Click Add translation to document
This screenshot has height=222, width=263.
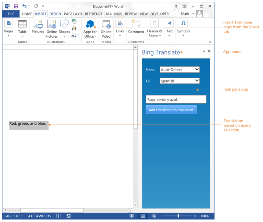(171, 110)
